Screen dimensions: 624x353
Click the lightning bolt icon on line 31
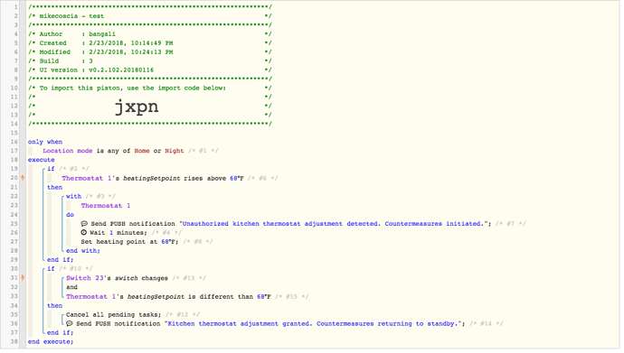pos(23,278)
